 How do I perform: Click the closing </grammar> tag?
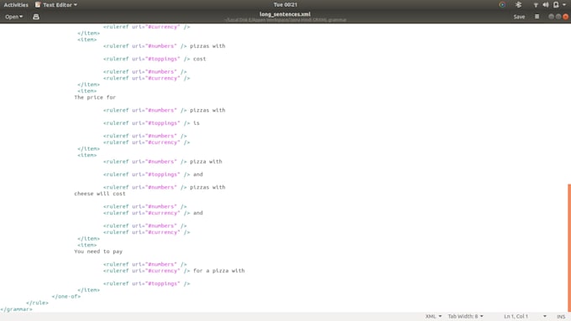(x=17, y=309)
